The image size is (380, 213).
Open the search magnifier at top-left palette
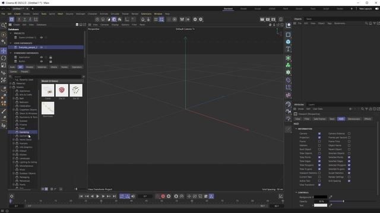[x=4, y=25]
